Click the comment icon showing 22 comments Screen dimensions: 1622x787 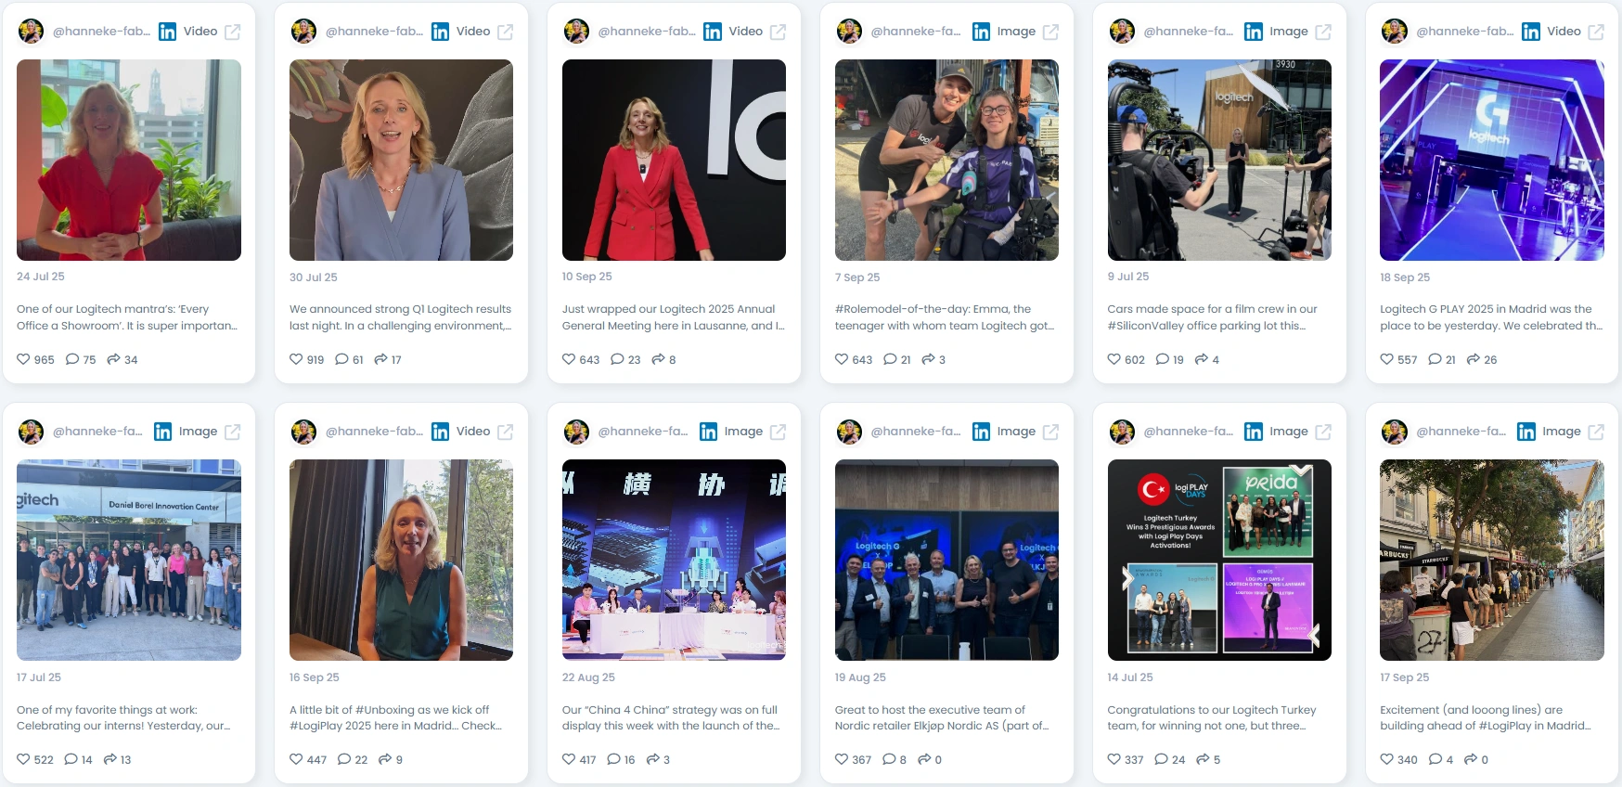pyautogui.click(x=344, y=759)
